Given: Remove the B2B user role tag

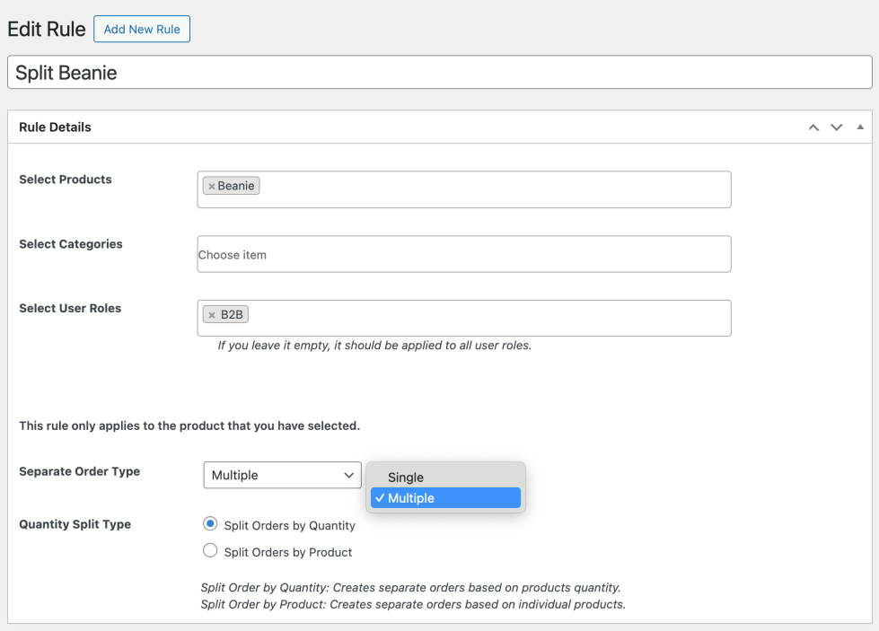Looking at the screenshot, I should click(x=212, y=315).
